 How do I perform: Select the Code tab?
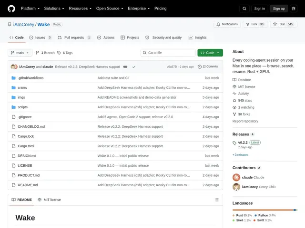point(17,38)
